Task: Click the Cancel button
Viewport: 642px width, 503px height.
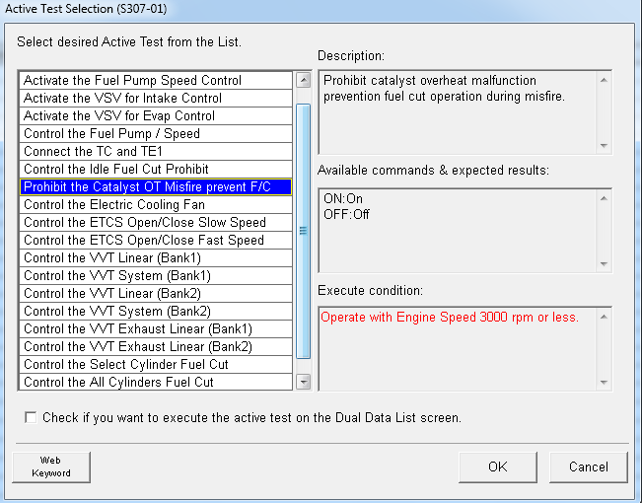Action: coord(588,467)
